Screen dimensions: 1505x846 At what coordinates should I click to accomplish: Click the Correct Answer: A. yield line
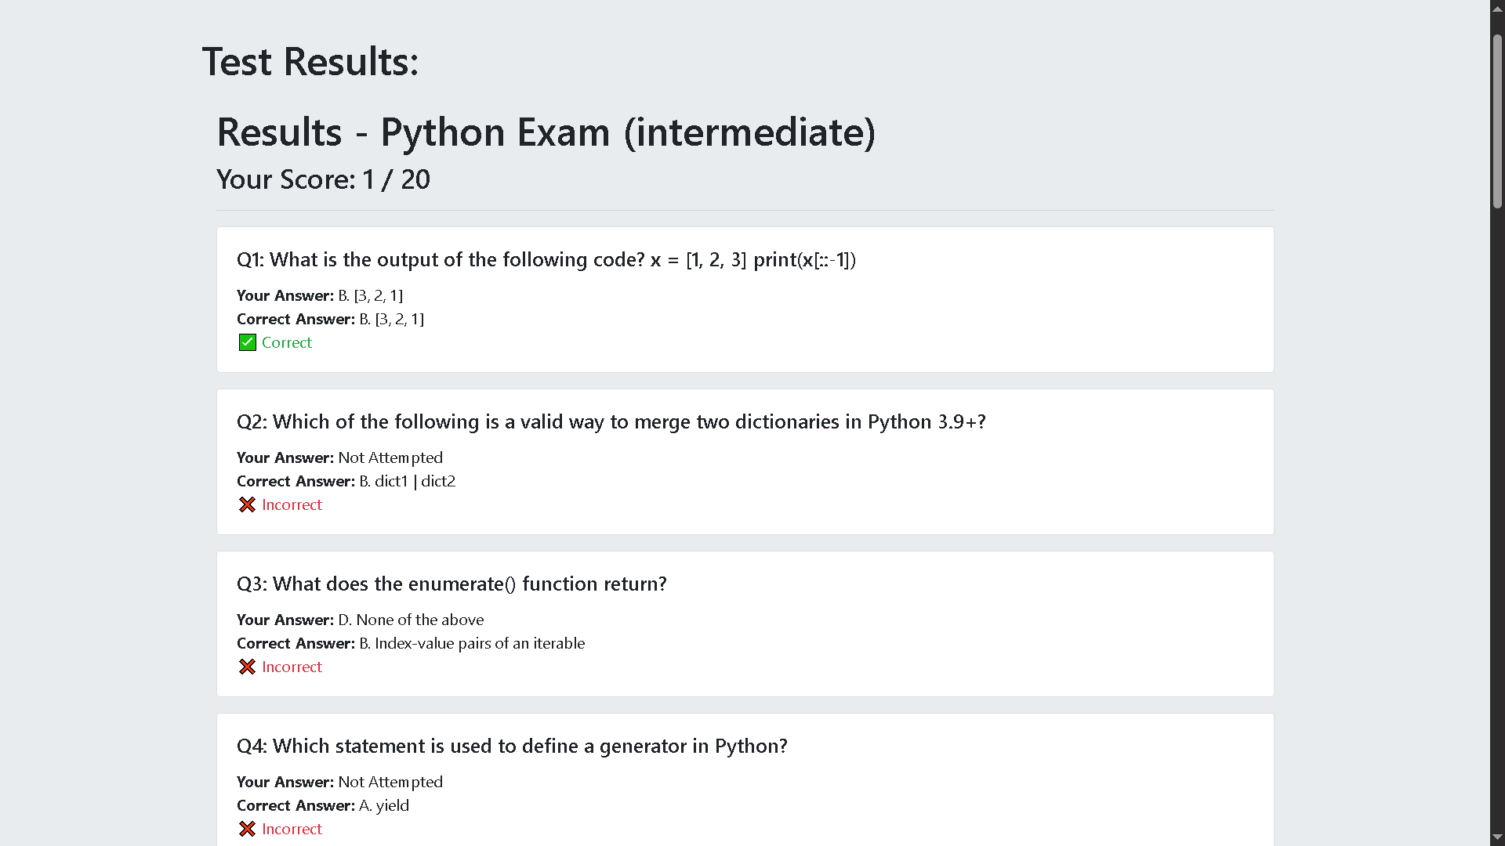click(323, 805)
